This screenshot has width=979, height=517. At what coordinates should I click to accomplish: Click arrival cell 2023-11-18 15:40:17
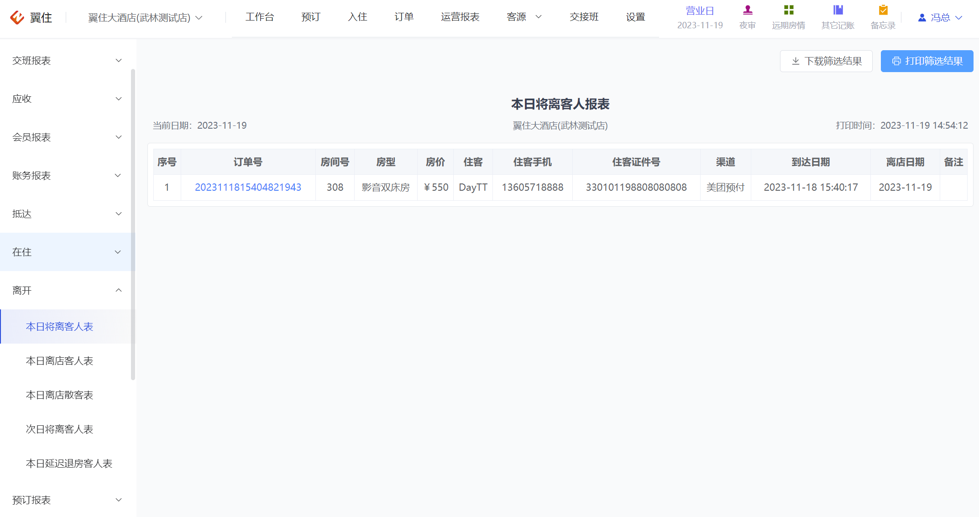[x=811, y=188]
